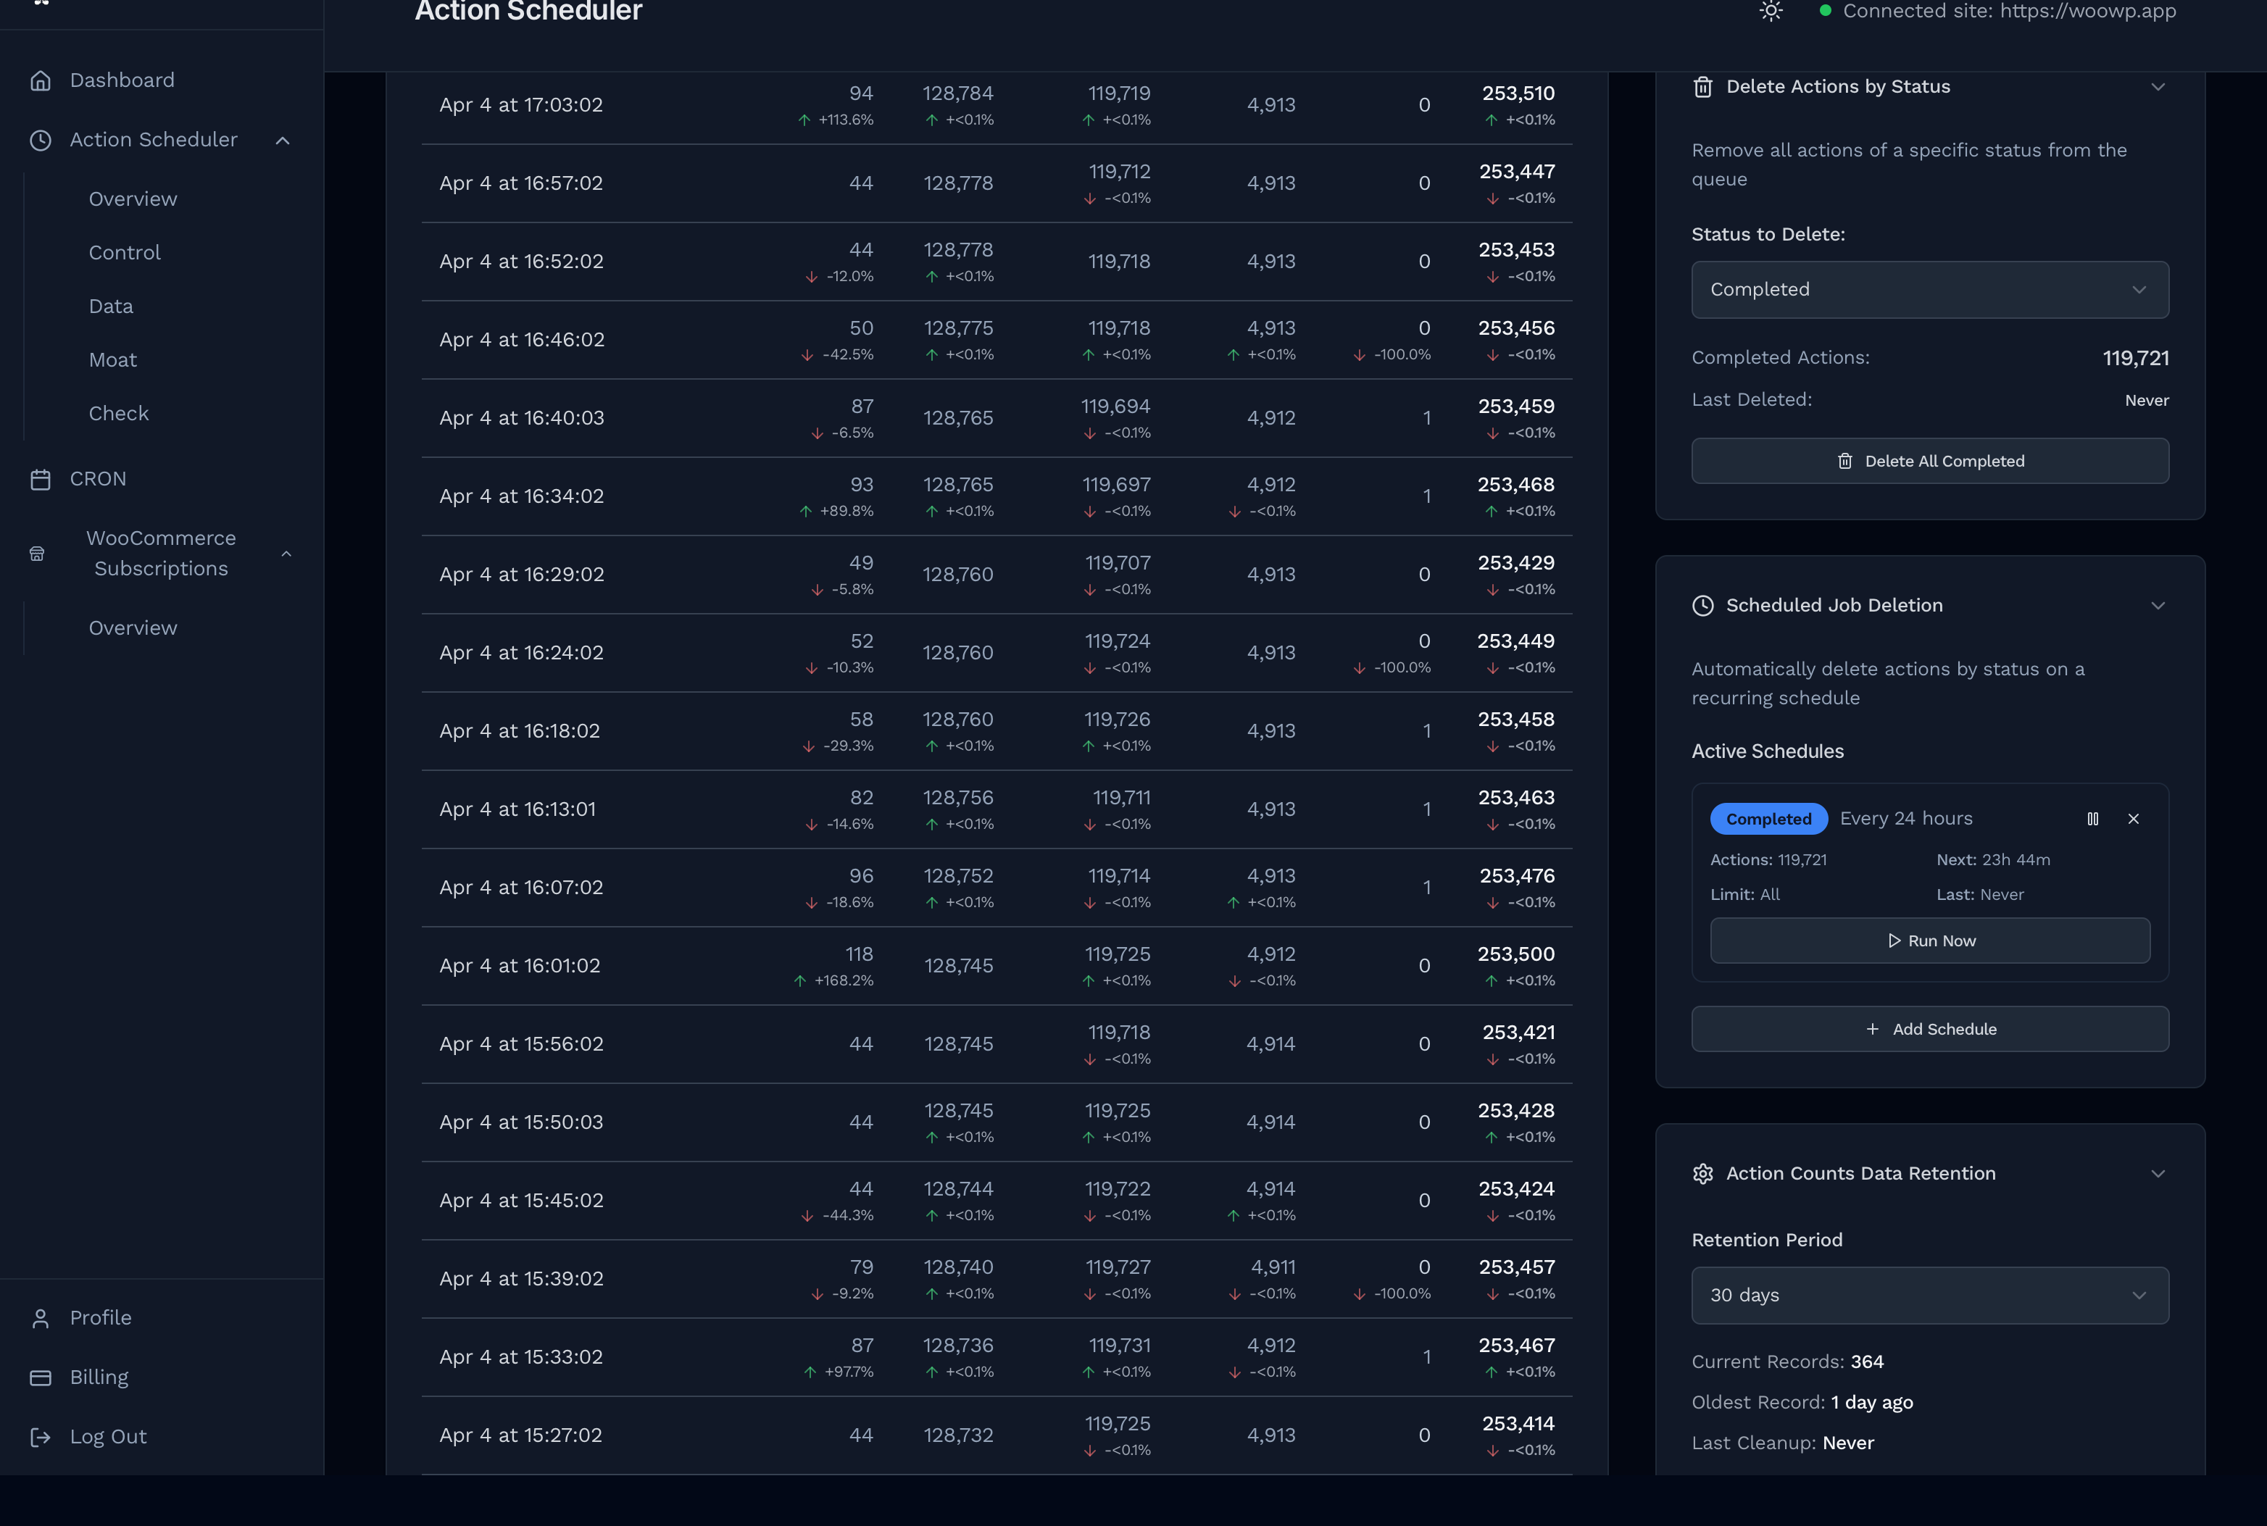Toggle light/dark theme sun icon
The height and width of the screenshot is (1526, 2267).
click(x=1771, y=12)
